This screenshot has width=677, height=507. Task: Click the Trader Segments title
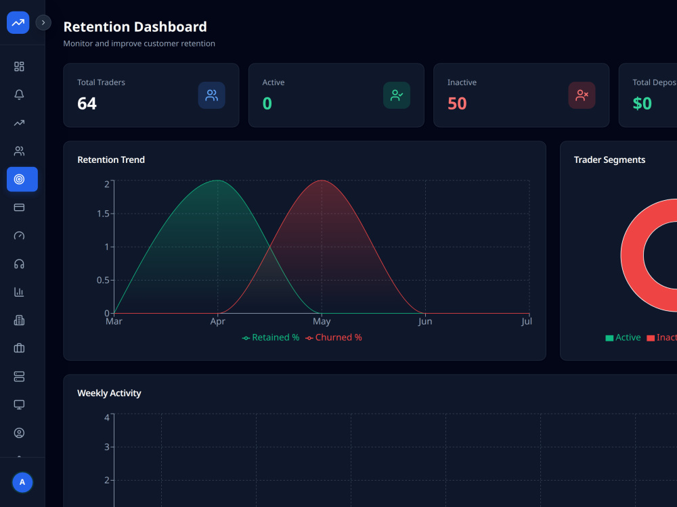[x=609, y=160]
